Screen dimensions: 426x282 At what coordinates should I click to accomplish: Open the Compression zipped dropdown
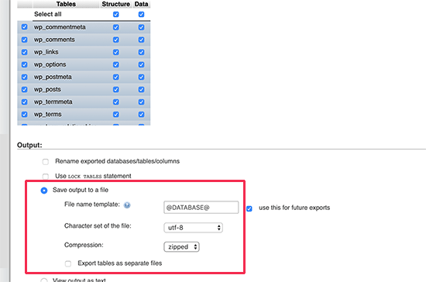point(181,247)
